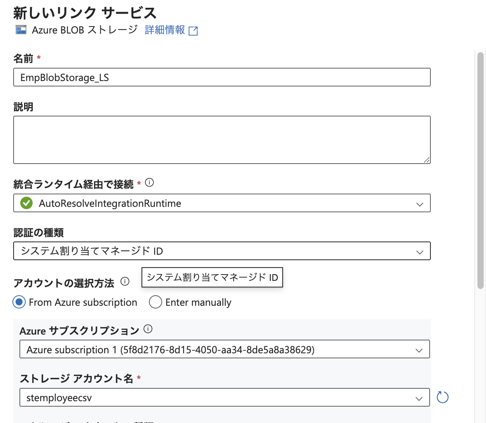This screenshot has width=486, height=423.
Task: Click inside the 説明 description box
Action: point(222,139)
